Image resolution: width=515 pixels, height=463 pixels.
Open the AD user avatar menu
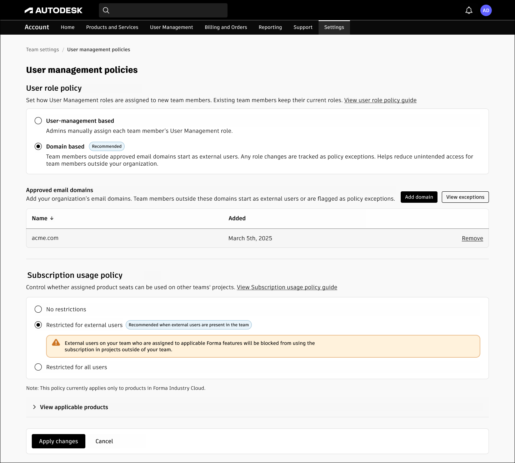486,10
